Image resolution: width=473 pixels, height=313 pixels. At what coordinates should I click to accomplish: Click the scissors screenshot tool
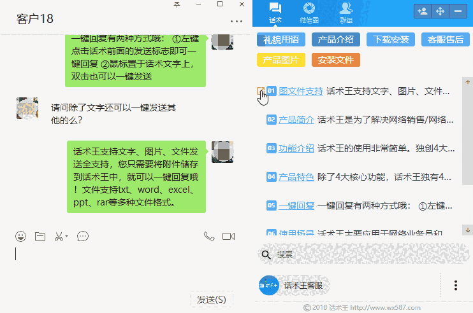pyautogui.click(x=59, y=237)
